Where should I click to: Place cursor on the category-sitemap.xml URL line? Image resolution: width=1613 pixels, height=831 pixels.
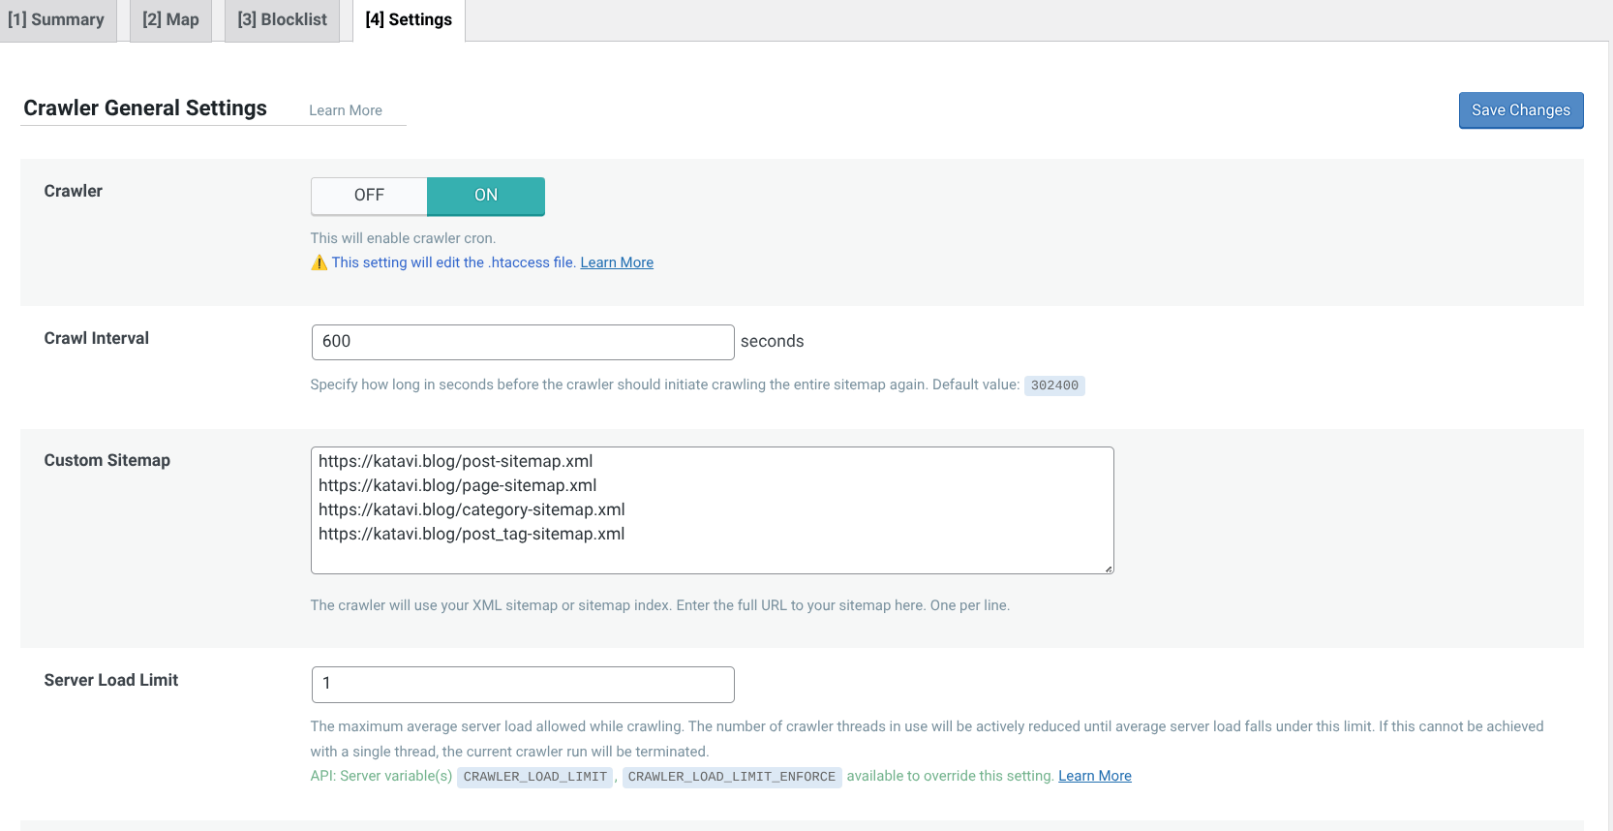472,510
